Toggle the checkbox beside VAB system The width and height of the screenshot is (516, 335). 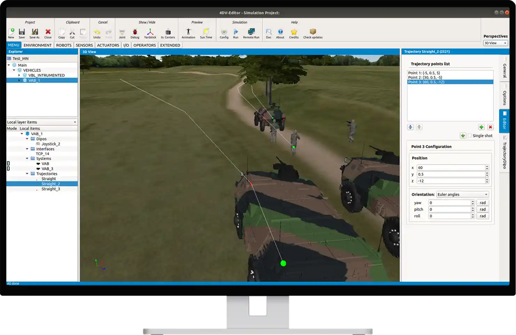8,163
